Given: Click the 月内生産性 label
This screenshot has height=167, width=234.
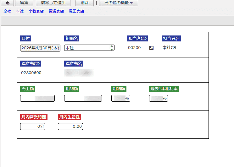Looking at the screenshot, I should click(x=70, y=117).
